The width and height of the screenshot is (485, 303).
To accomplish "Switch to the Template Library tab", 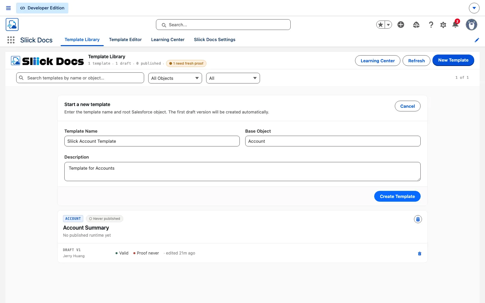I will [x=82, y=40].
